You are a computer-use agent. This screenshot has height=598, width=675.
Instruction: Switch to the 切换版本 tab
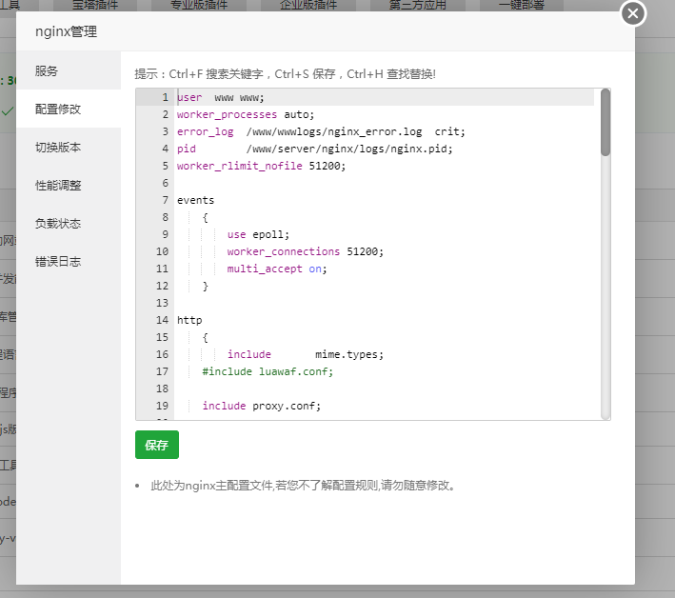click(69, 148)
